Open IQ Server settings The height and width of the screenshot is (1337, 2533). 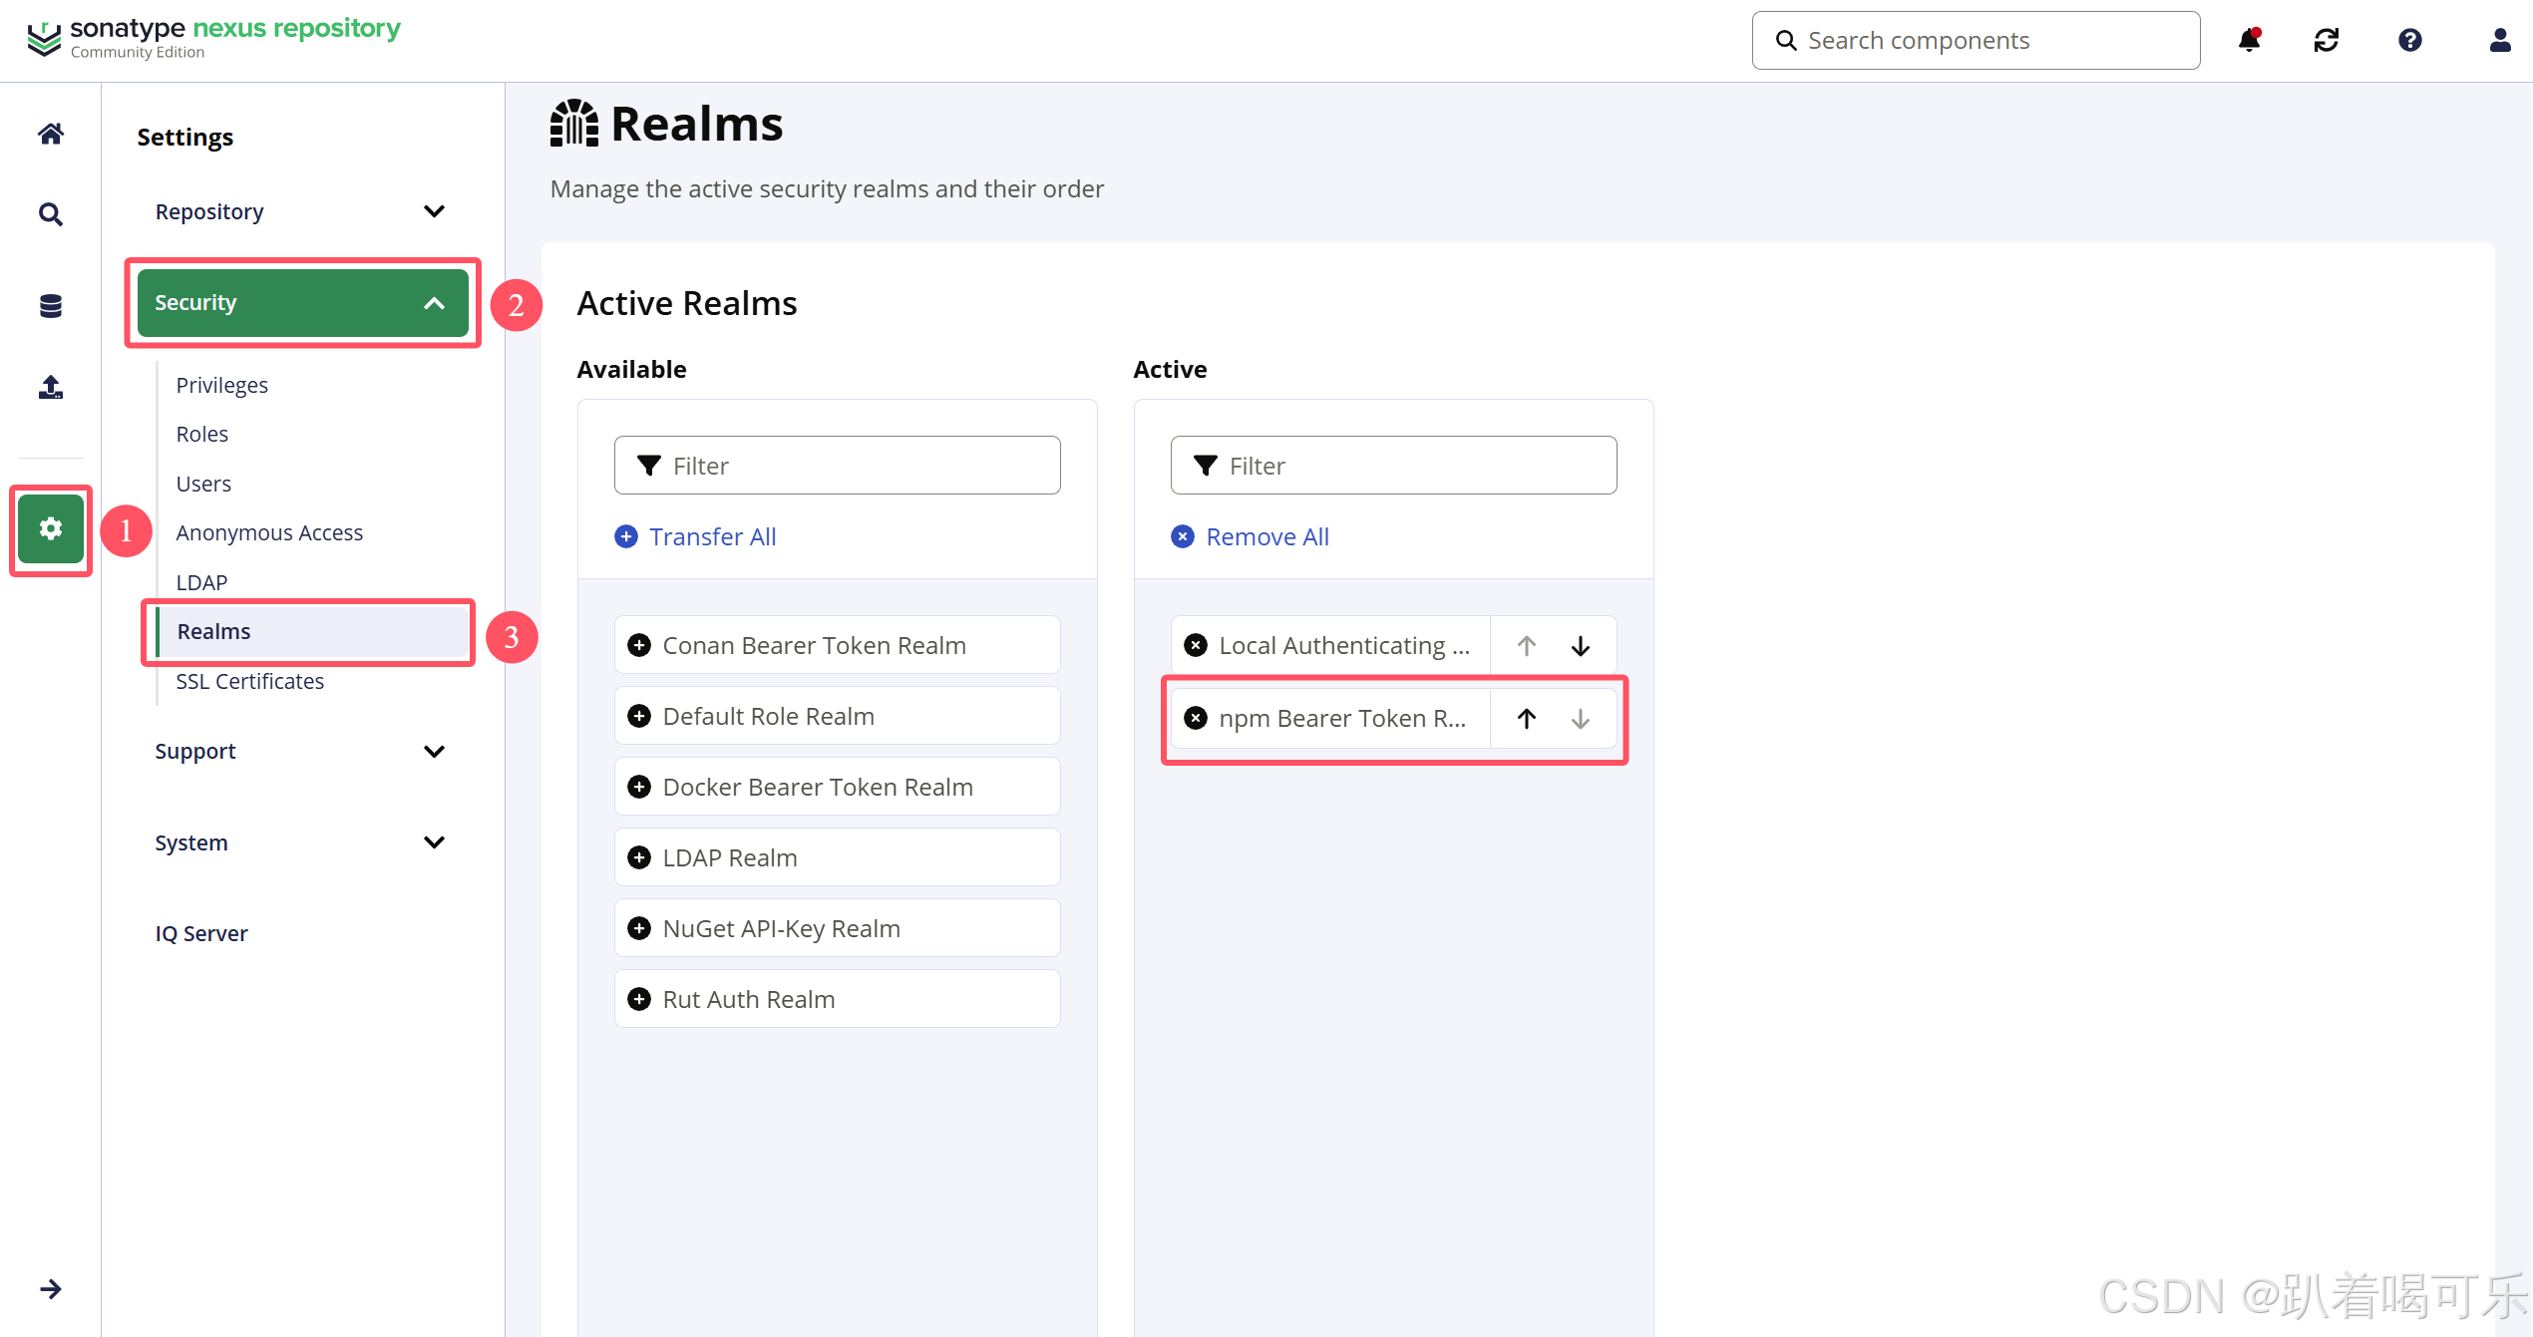(x=201, y=933)
